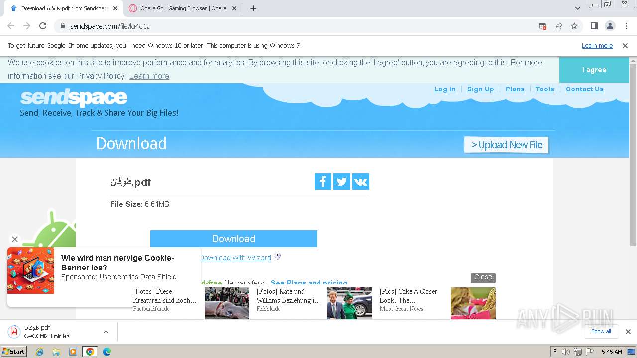Open the Log In link

point(445,89)
